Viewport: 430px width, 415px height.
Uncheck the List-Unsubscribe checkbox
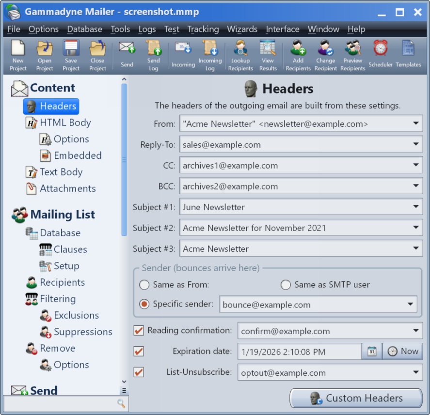(x=138, y=372)
